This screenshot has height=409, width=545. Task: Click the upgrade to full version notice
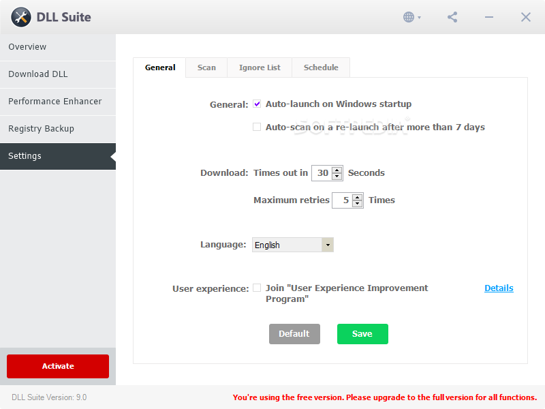(x=385, y=397)
